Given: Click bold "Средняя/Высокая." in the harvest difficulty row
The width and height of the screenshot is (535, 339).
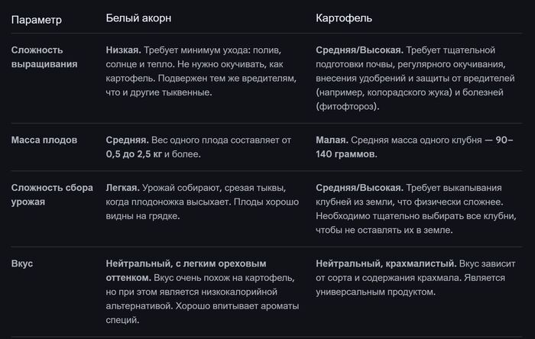Looking at the screenshot, I should point(359,188).
